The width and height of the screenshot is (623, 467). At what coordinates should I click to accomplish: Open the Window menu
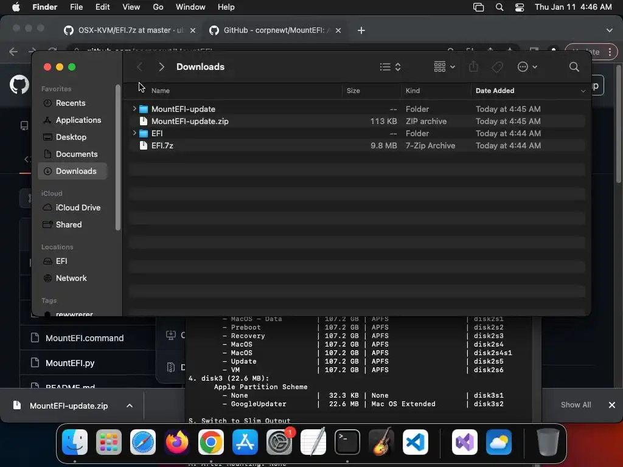point(190,7)
